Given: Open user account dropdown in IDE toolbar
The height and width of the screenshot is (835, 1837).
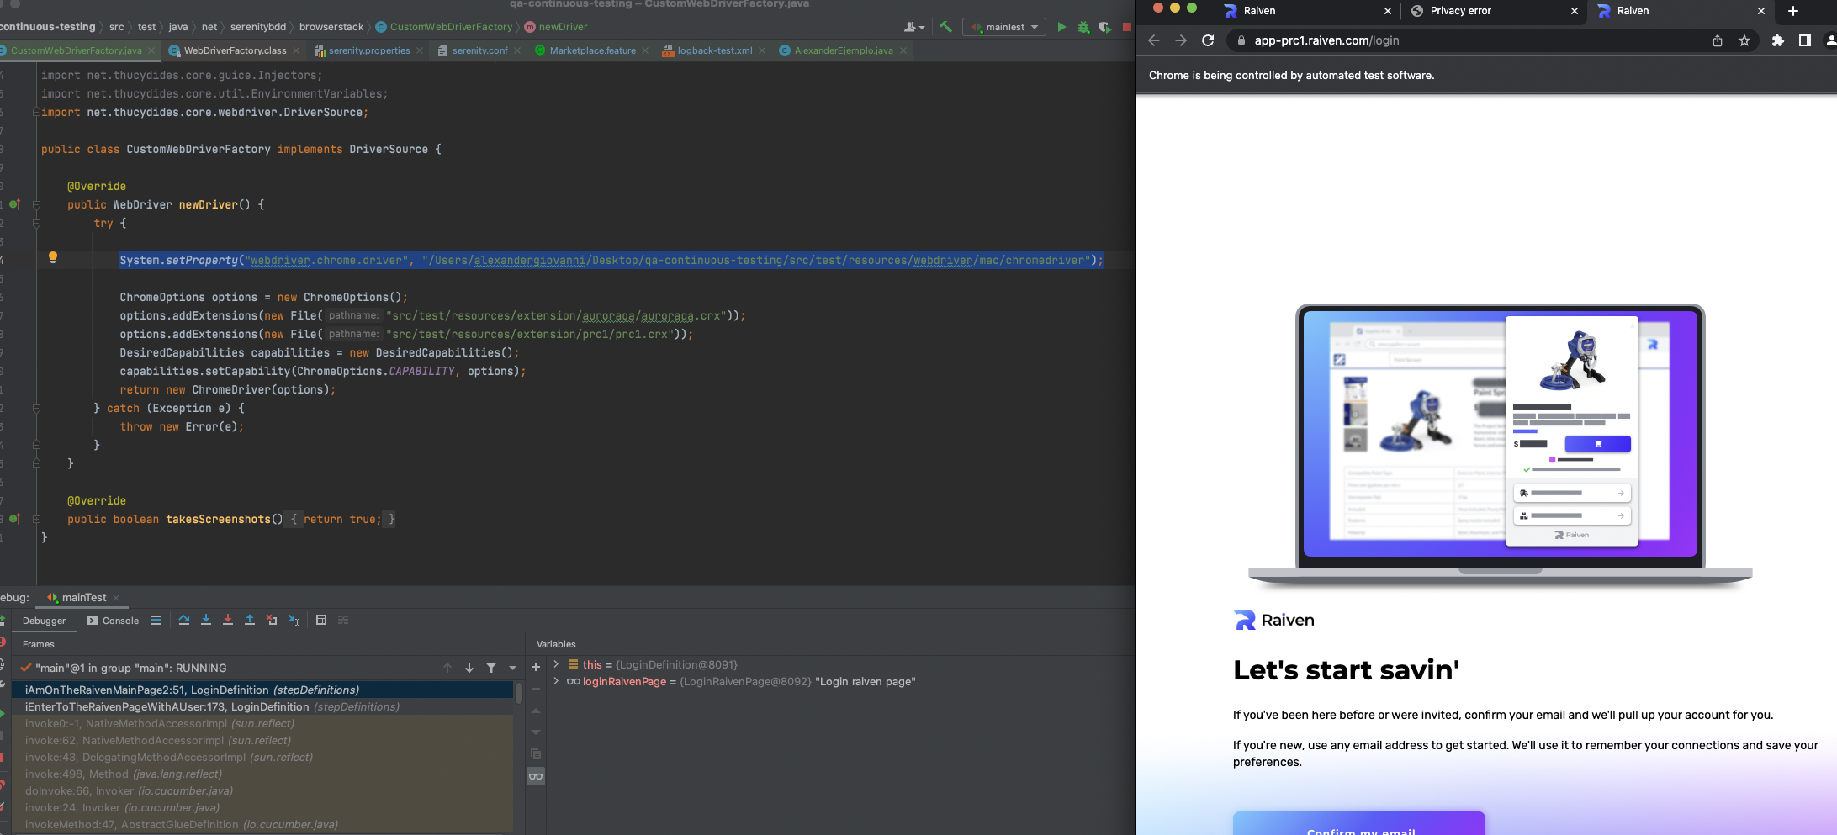Looking at the screenshot, I should pyautogui.click(x=914, y=27).
